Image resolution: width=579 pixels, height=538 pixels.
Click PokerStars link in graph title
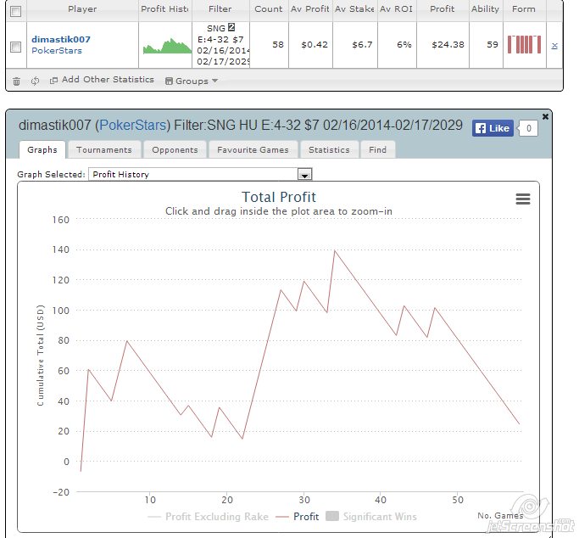pyautogui.click(x=132, y=126)
